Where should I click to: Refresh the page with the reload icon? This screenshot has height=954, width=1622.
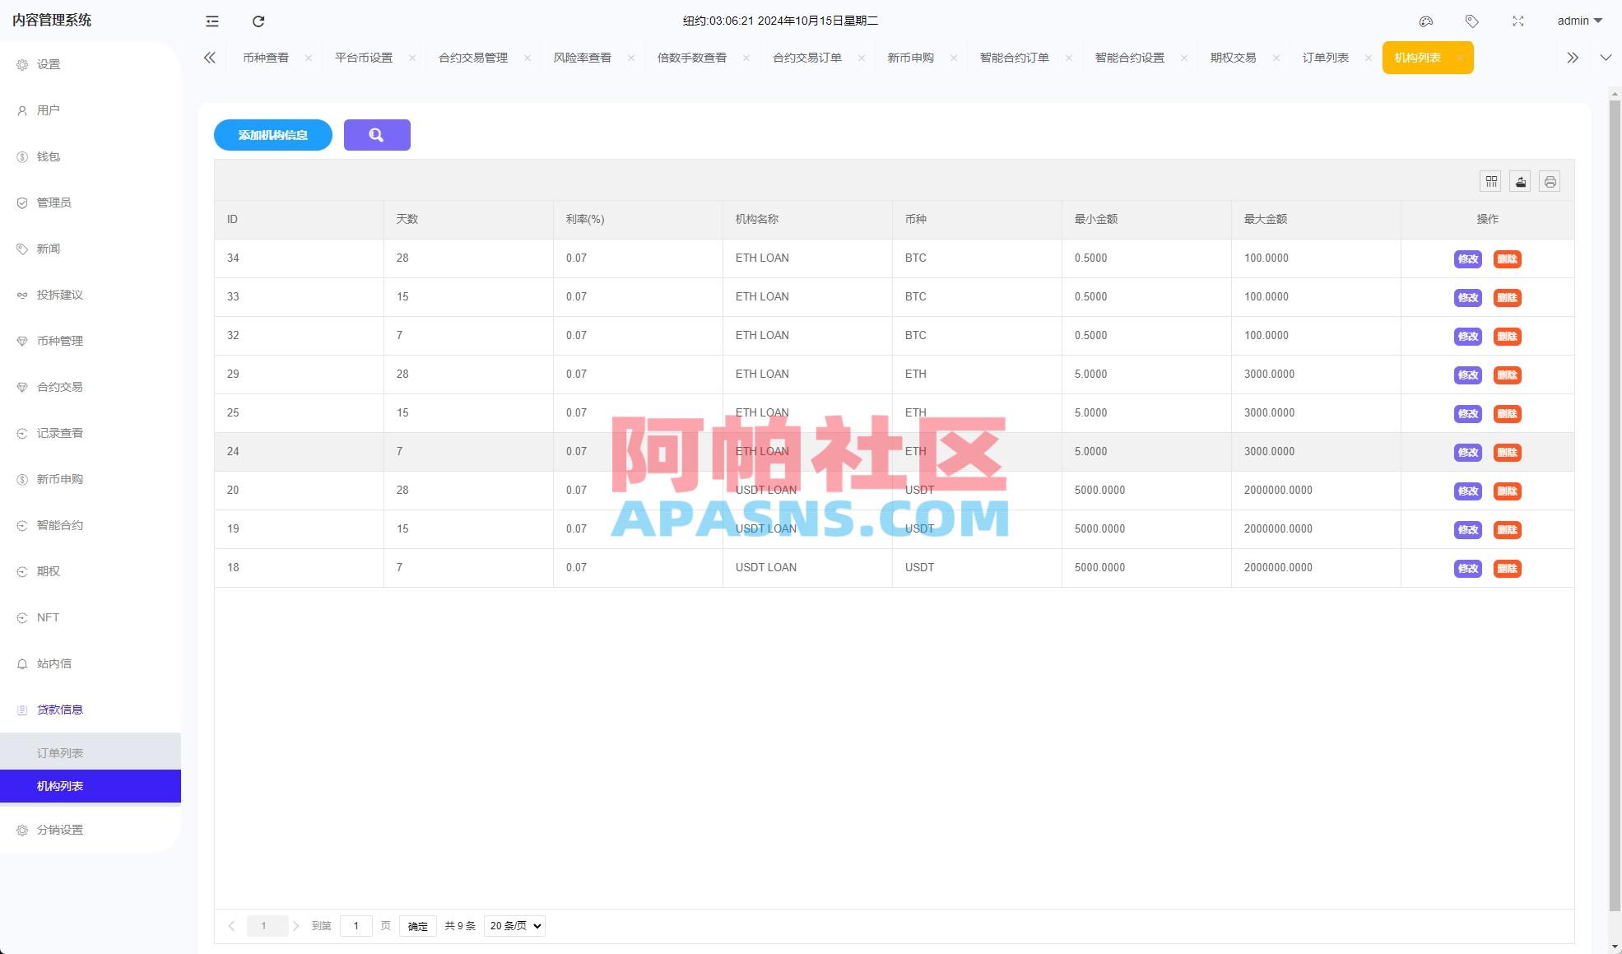pos(258,21)
